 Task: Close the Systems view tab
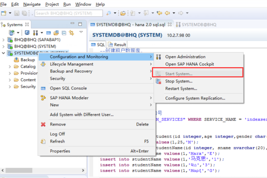(27, 25)
